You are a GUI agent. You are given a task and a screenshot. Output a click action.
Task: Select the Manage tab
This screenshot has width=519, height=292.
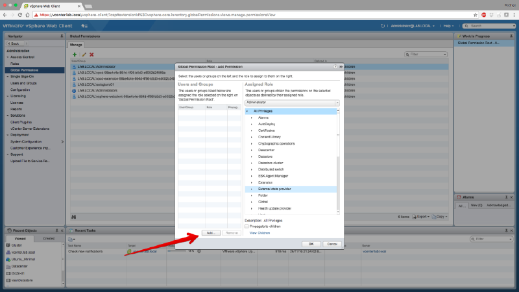[76, 45]
